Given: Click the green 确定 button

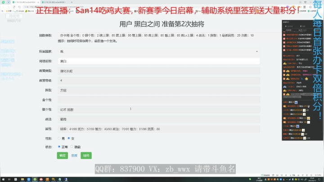Looking at the screenshot, I should tap(63, 155).
